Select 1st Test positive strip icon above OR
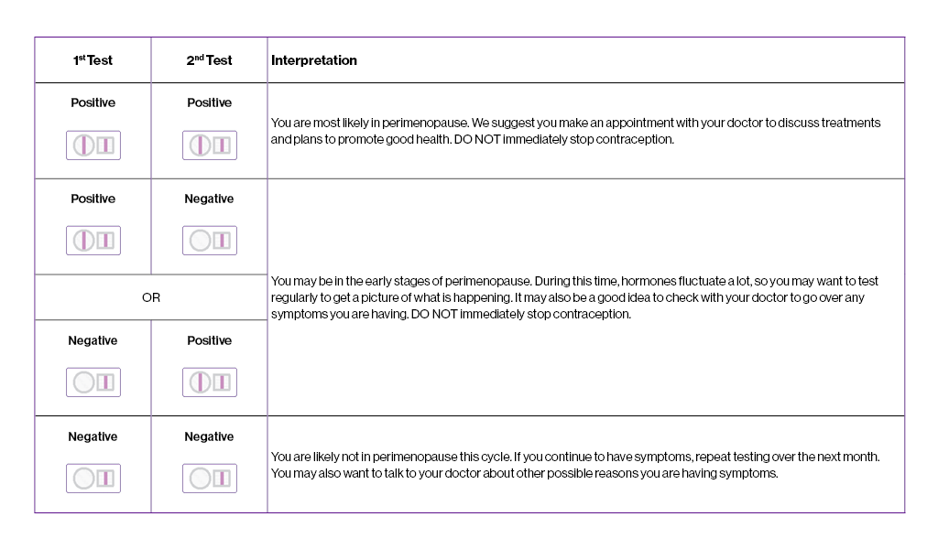 [93, 241]
